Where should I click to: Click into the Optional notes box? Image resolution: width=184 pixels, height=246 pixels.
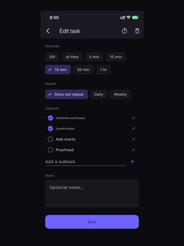click(x=92, y=194)
